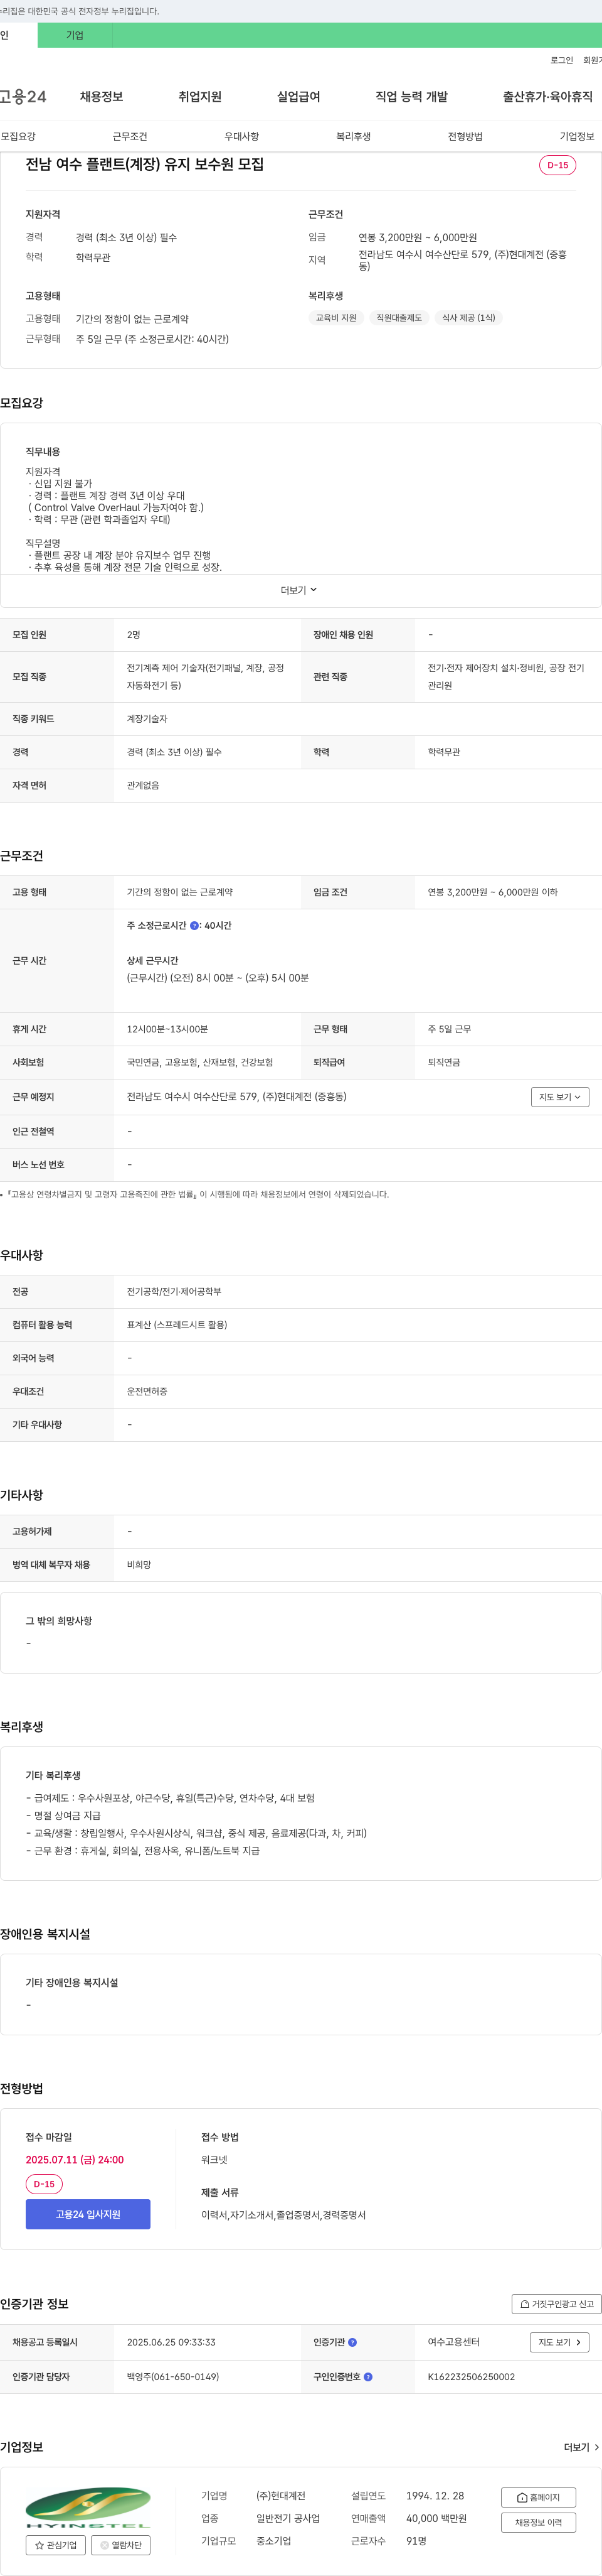
Task: Click 표계산 (스프레드시트 활용) text
Action: tap(177, 1325)
